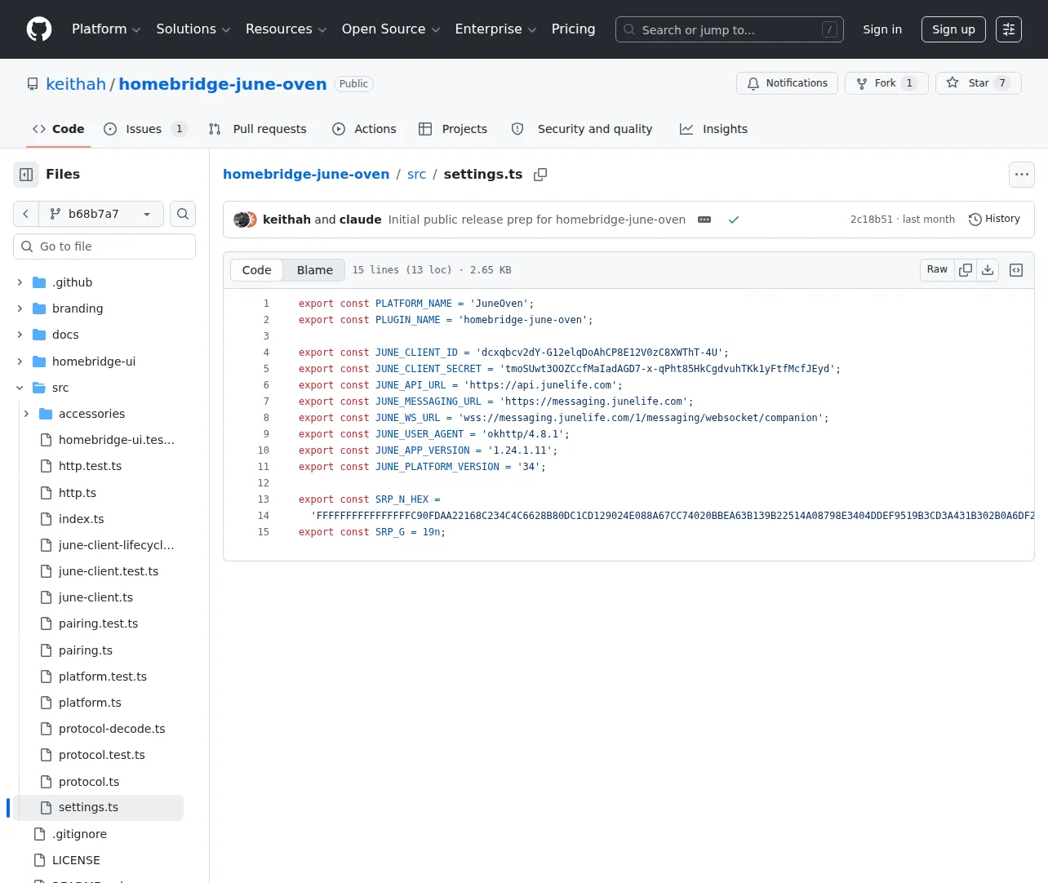
Task: Expand the accessories folder
Action: tap(26, 414)
